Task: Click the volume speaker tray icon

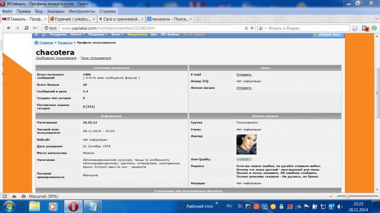Action: 340,206
